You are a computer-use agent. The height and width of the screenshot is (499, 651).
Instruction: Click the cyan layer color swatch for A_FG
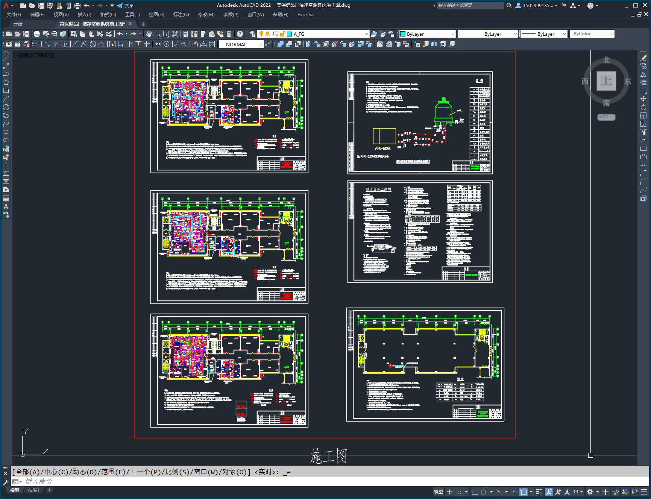point(290,34)
